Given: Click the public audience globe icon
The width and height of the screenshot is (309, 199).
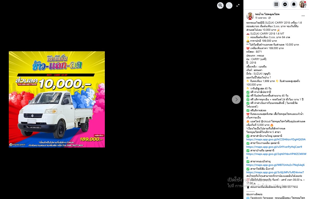Looking at the screenshot, I should pyautogui.click(x=269, y=18).
